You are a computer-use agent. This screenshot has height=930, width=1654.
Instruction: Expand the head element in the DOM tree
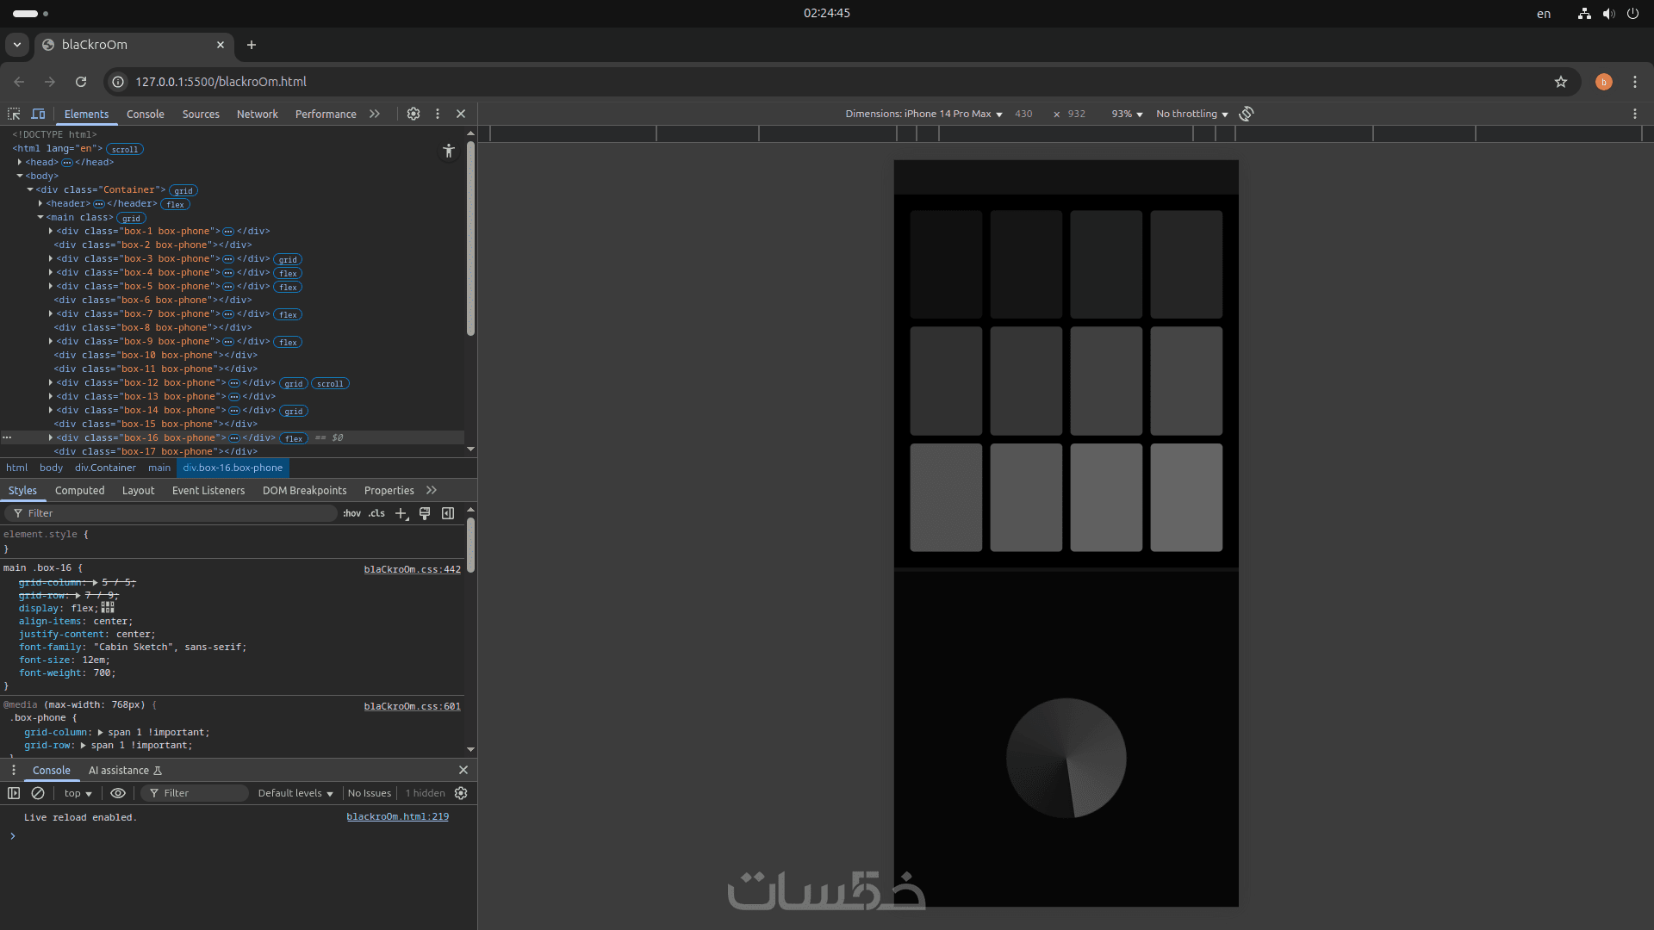tap(20, 162)
